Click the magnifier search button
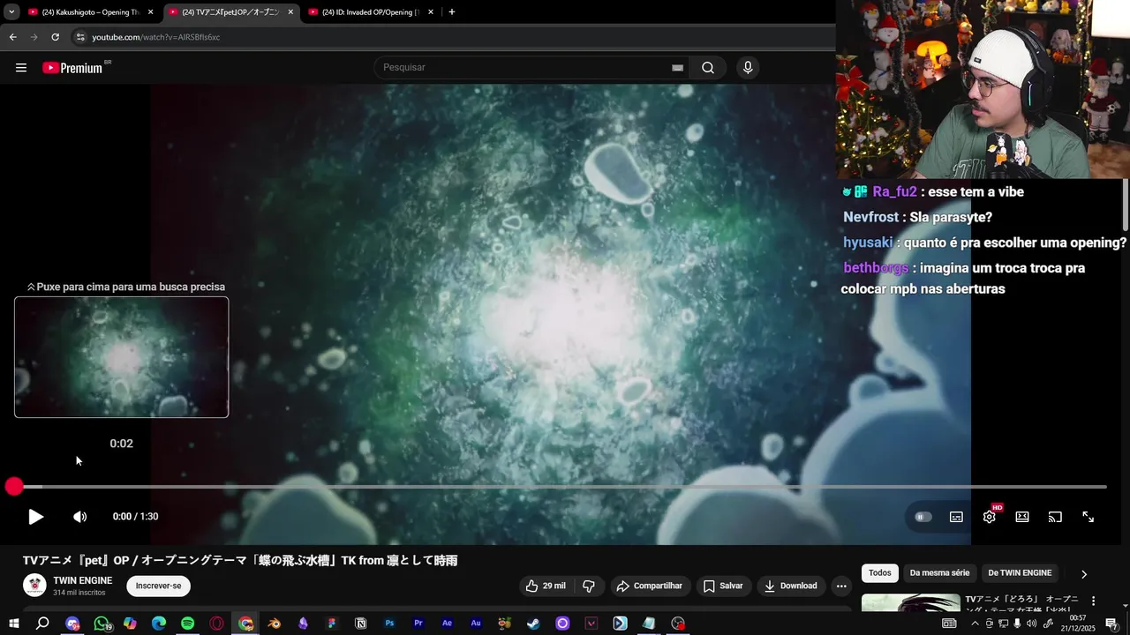 pos(708,68)
